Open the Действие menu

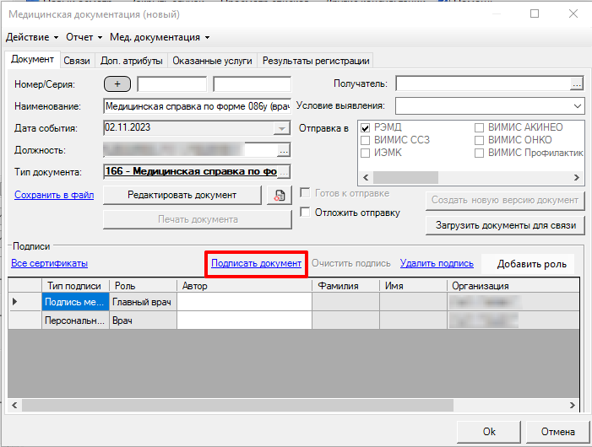pos(32,37)
